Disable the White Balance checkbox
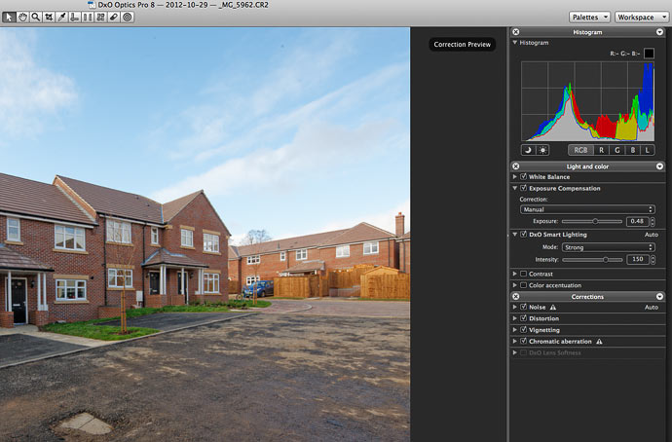 click(x=523, y=176)
